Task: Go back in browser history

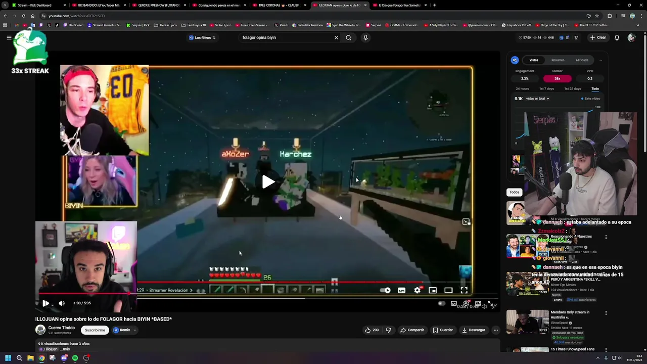Action: (5, 16)
